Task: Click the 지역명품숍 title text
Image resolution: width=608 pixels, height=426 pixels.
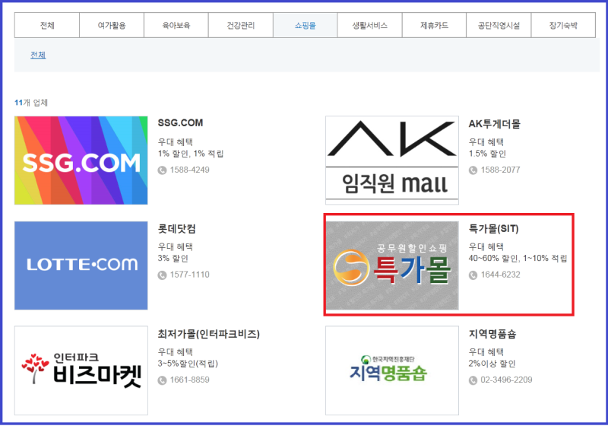Action: pyautogui.click(x=492, y=334)
